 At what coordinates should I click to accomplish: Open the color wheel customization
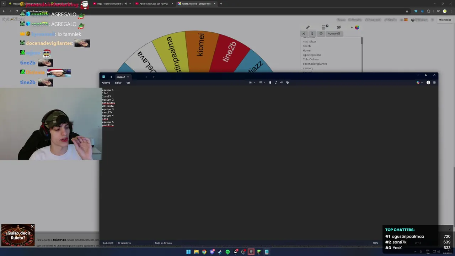[357, 27]
